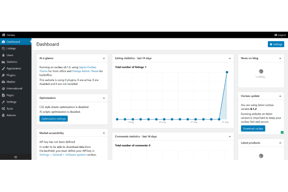Click the Optimization settings button
This screenshot has height=192, width=288.
click(x=53, y=119)
